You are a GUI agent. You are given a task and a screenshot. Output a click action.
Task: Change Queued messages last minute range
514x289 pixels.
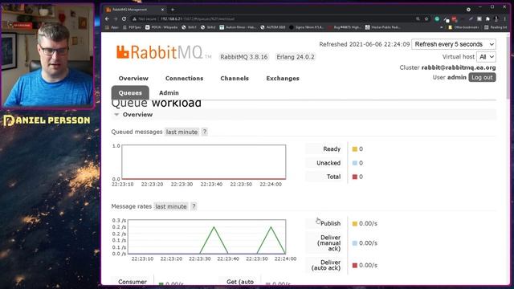click(182, 132)
